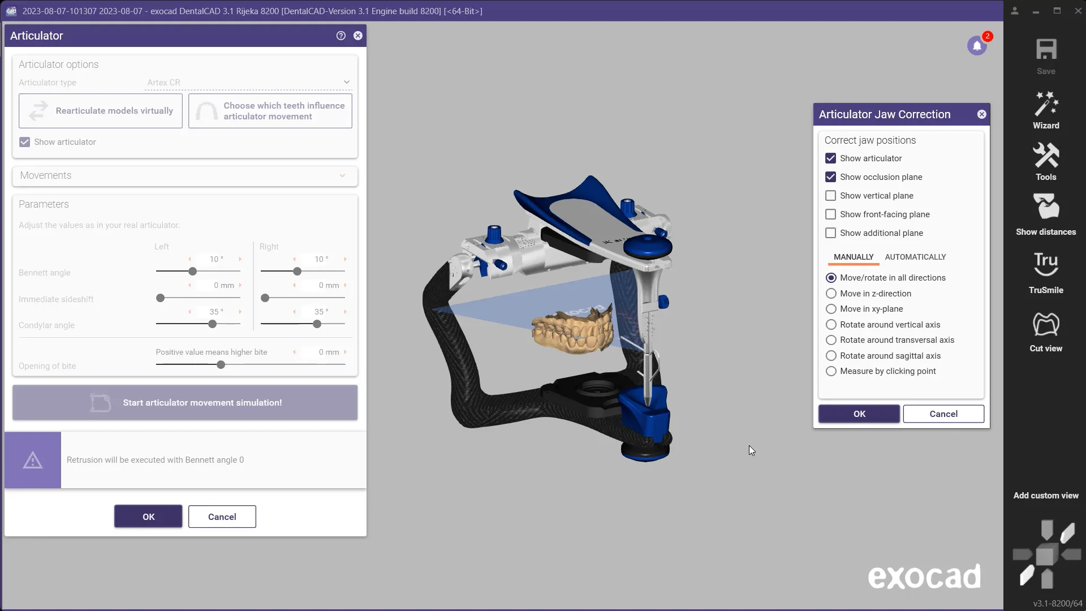This screenshot has height=611, width=1086.
Task: Click Left Immediate sideshift slider handle
Action: (160, 298)
